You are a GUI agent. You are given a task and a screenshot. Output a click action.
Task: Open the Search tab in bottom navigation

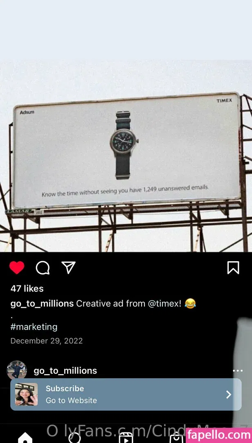coord(74,437)
